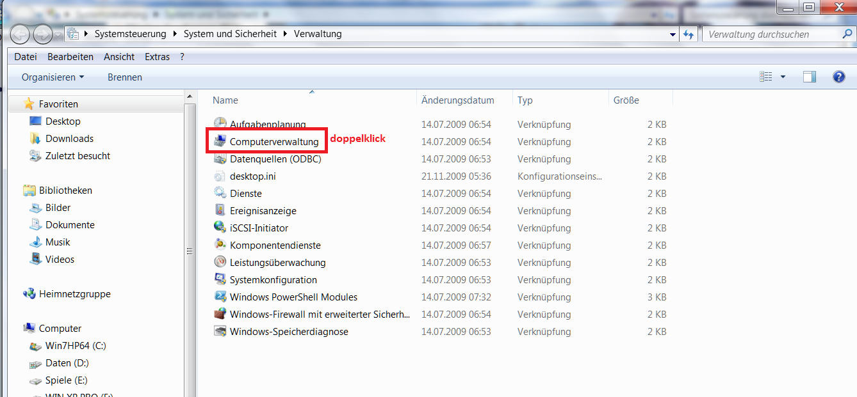This screenshot has height=397, width=857.
Task: Select the Komponentendienste icon
Action: 220,245
